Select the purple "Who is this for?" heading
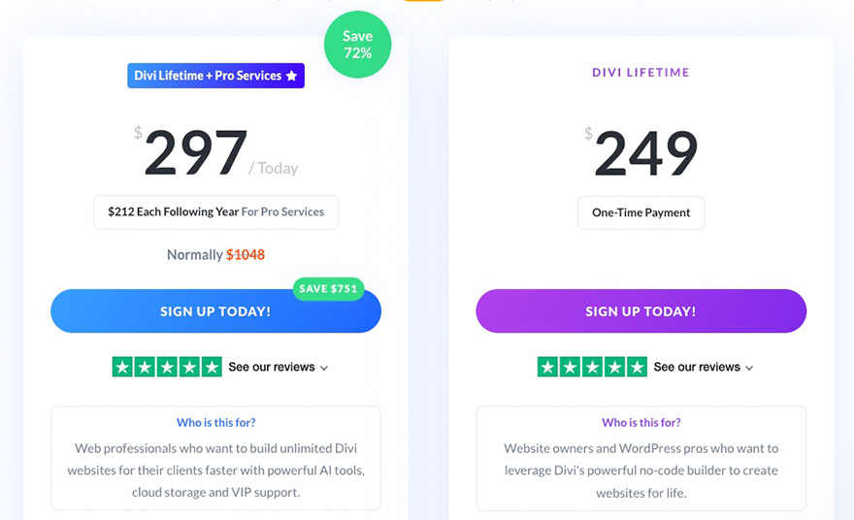 (x=640, y=422)
